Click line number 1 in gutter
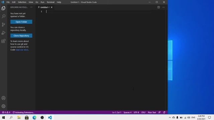The width and height of the screenshot is (214, 120). [x=41, y=11]
